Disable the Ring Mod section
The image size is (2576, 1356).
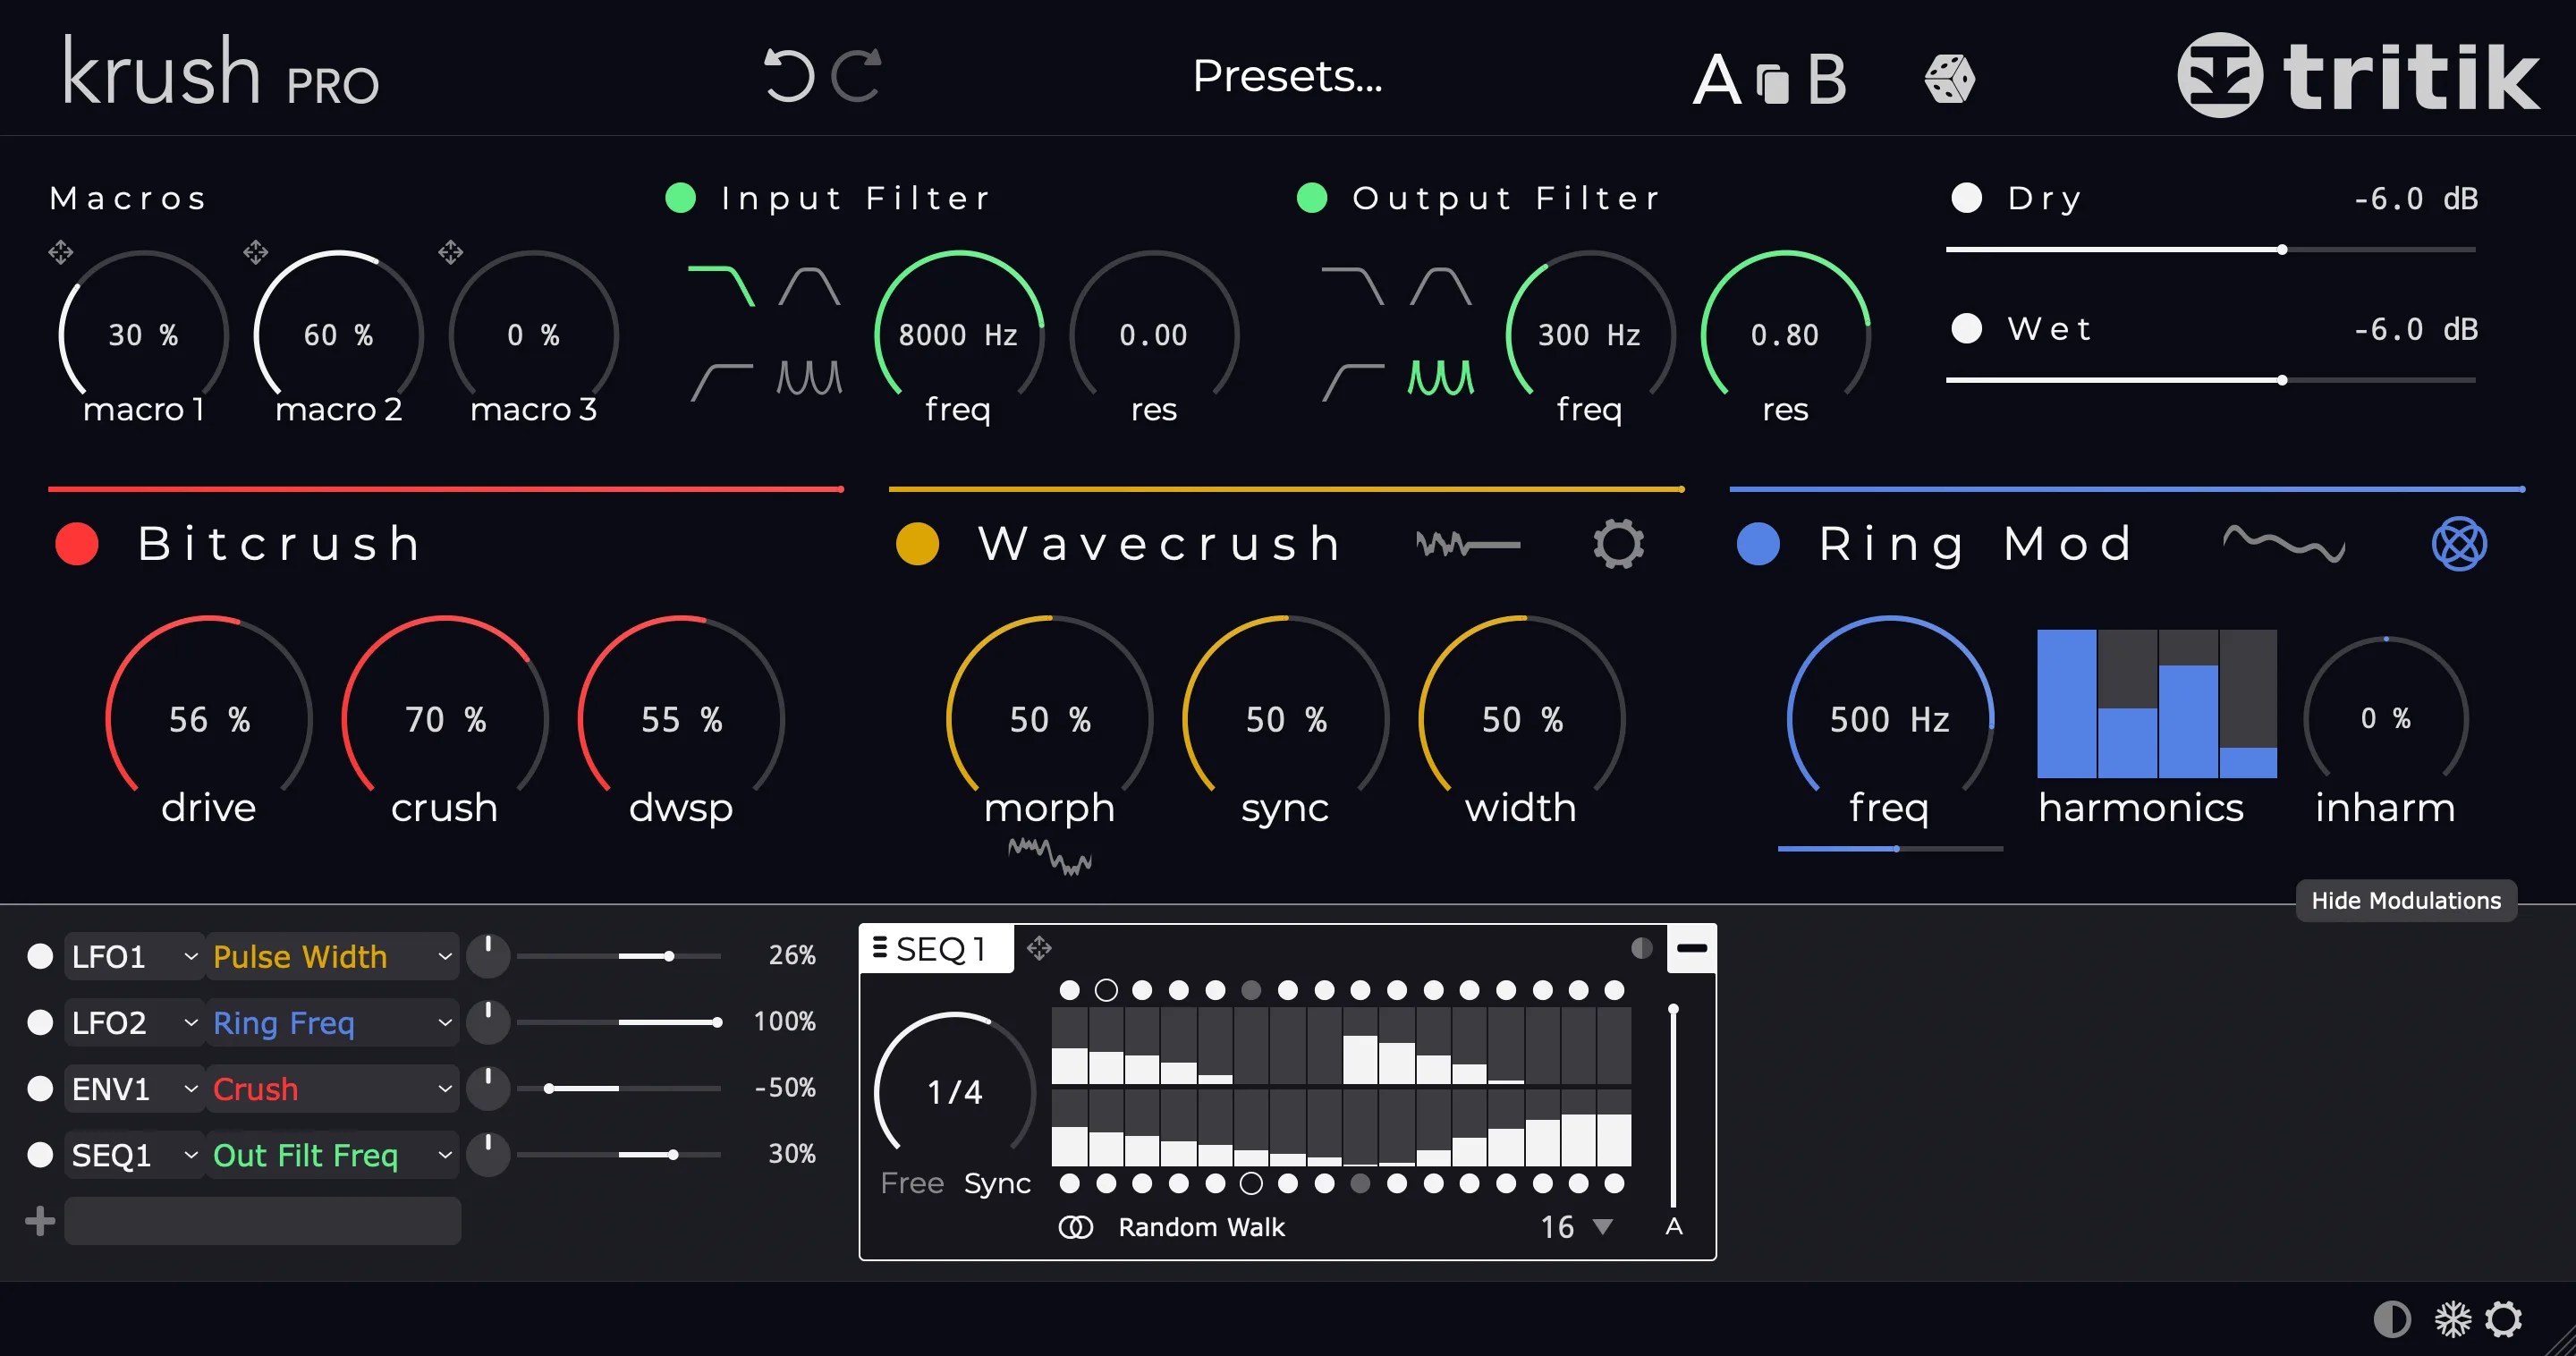click(1758, 544)
